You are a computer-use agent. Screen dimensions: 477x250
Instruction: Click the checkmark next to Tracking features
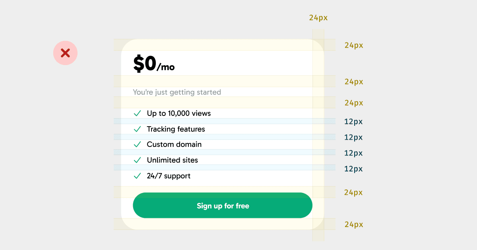coord(138,129)
